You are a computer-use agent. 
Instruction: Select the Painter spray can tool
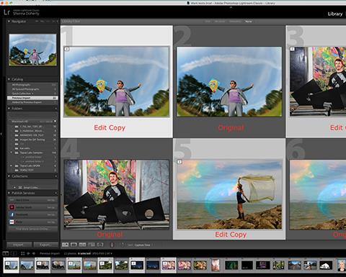[x=112, y=245]
